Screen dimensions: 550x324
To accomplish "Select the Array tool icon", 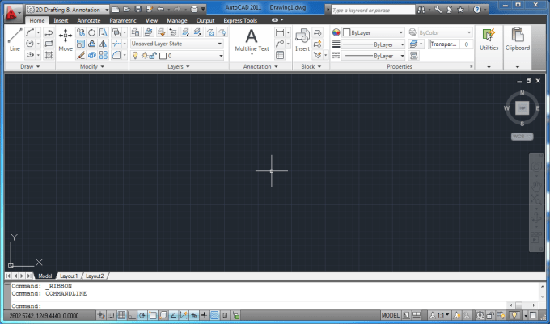I will coord(104,55).
